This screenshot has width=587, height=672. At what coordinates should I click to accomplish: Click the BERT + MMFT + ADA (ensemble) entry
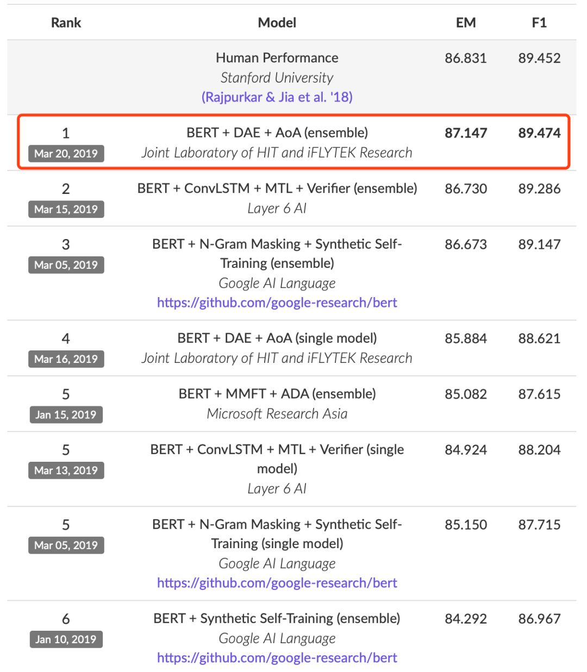[277, 394]
